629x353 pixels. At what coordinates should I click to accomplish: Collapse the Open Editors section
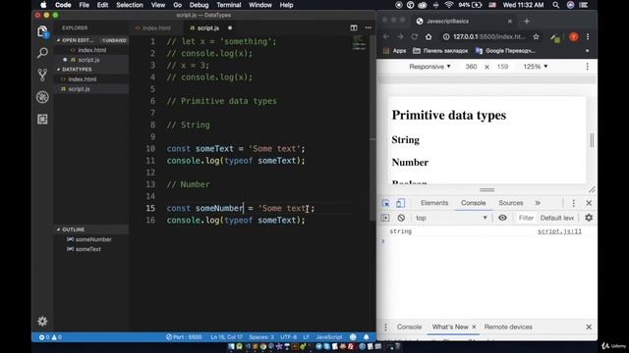tap(91, 40)
